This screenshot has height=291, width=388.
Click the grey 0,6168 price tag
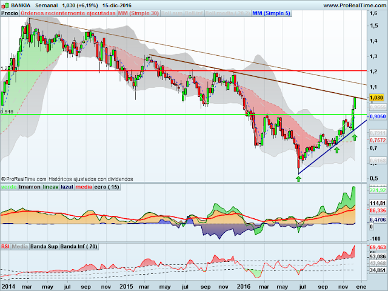pos(378,161)
